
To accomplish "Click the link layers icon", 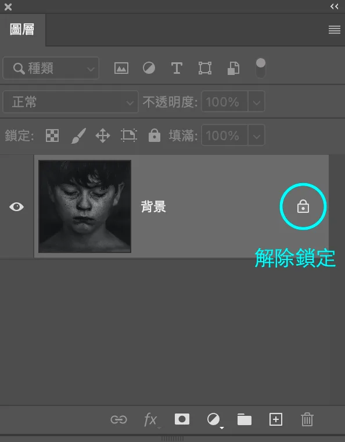I will pos(118,419).
